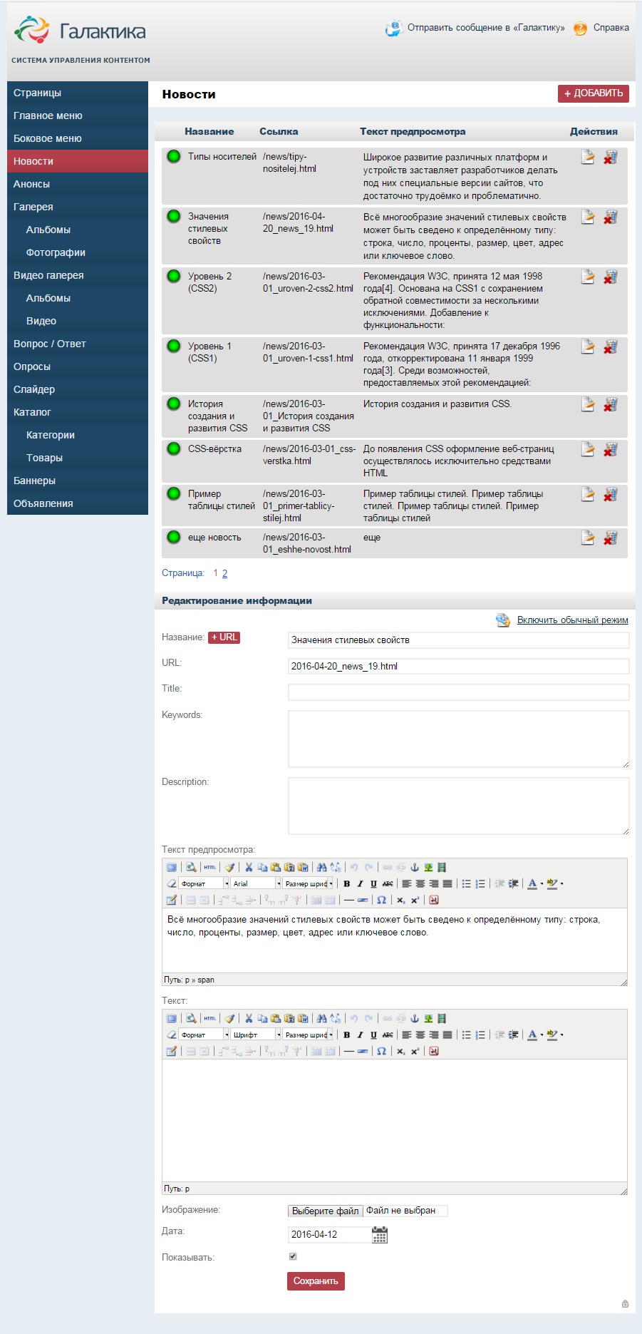Open the font size dropdown in preview text editor

click(x=309, y=883)
